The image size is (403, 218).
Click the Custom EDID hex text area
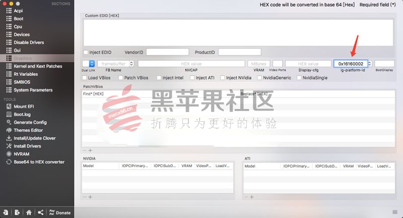(x=238, y=33)
